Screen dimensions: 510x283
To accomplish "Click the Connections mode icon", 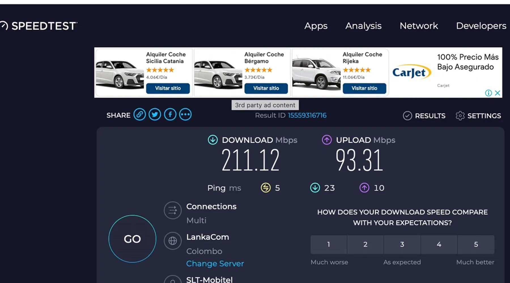I will (x=173, y=210).
